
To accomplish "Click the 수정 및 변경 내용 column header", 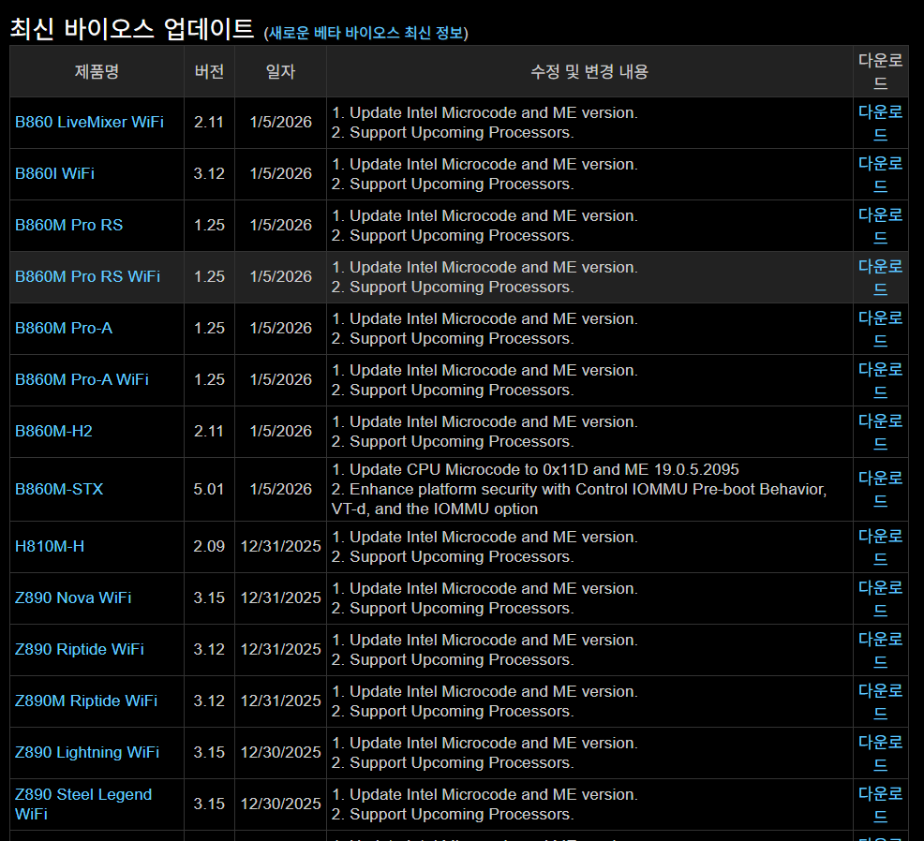I will point(589,72).
